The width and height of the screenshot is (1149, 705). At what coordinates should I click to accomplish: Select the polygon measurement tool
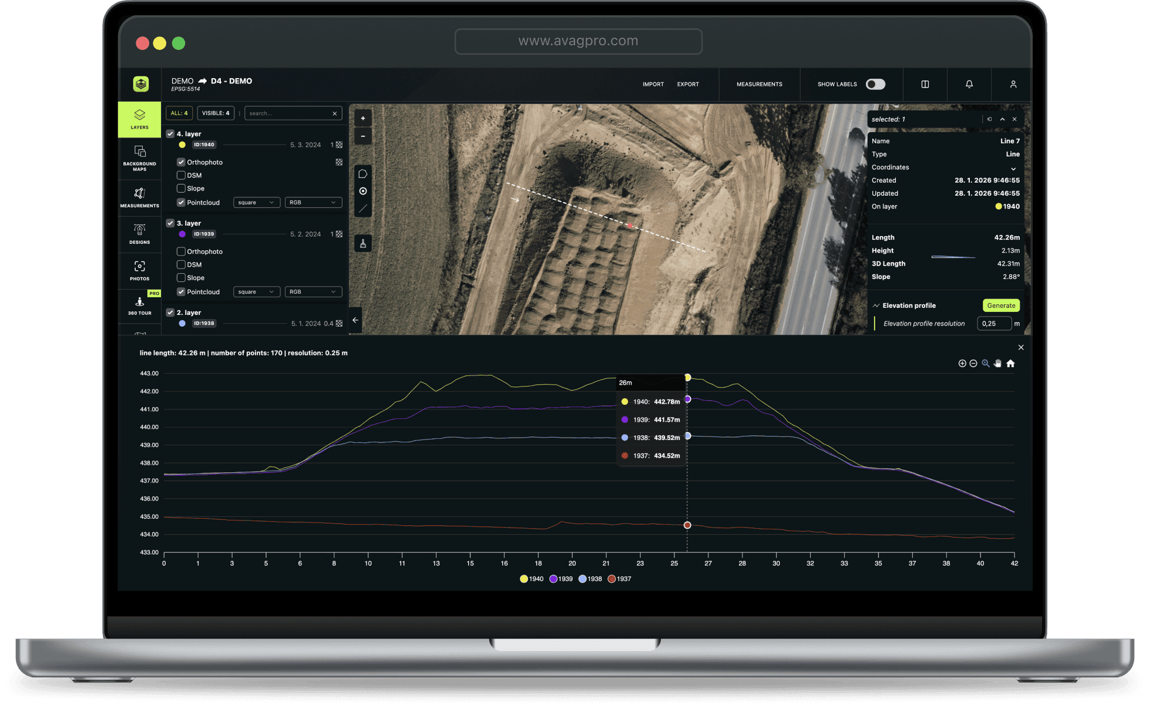point(363,174)
